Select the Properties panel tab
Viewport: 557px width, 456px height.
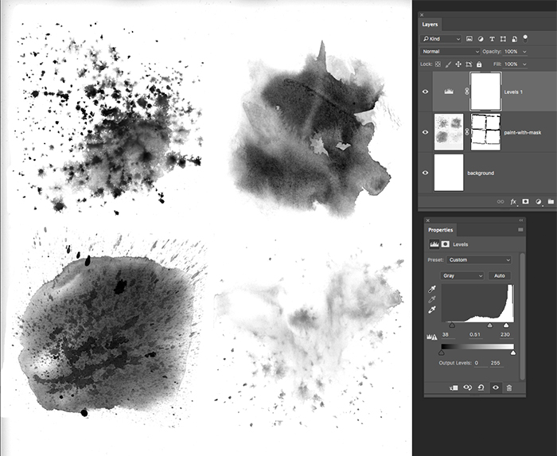(x=440, y=230)
